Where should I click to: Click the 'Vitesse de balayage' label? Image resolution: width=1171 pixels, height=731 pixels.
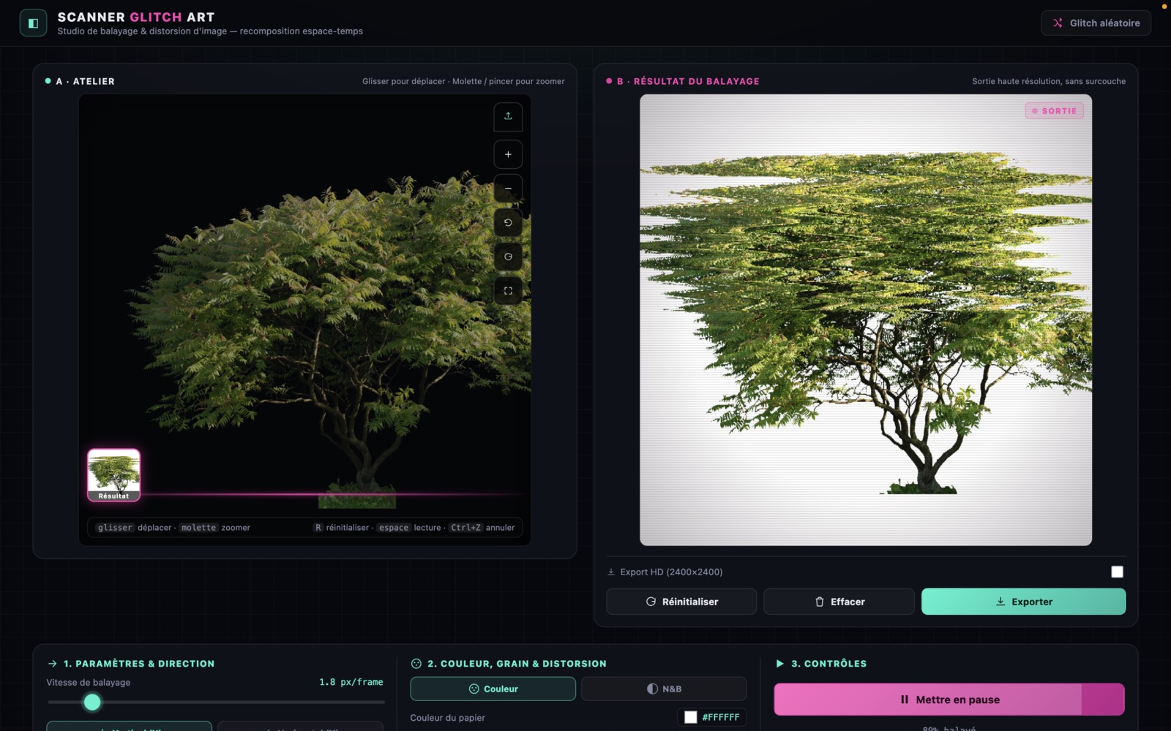coord(89,683)
